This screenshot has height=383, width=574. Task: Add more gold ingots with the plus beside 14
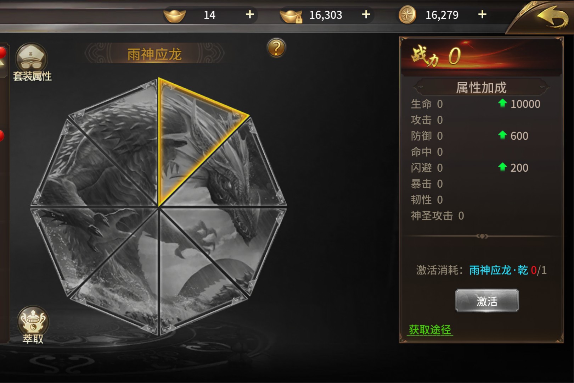[250, 15]
